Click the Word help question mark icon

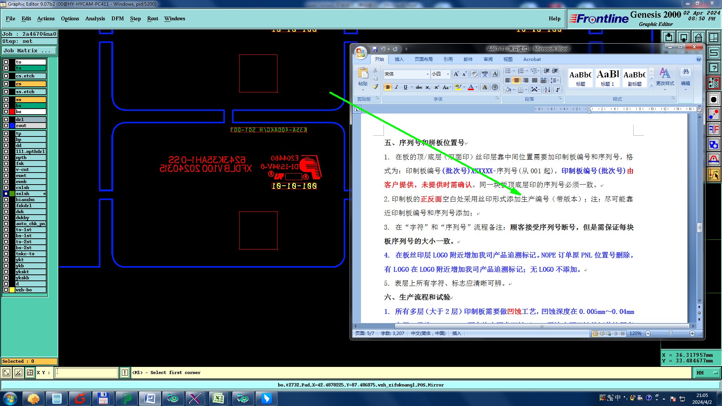[698, 59]
